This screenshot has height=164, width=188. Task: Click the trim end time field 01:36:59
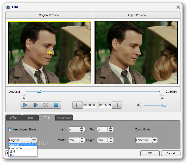click(x=105, y=105)
